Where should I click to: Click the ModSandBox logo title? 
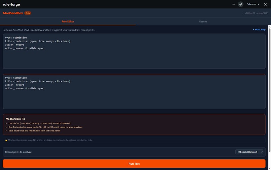13,13
